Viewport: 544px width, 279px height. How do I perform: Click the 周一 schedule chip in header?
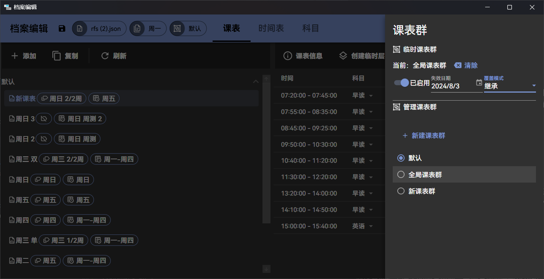(148, 29)
